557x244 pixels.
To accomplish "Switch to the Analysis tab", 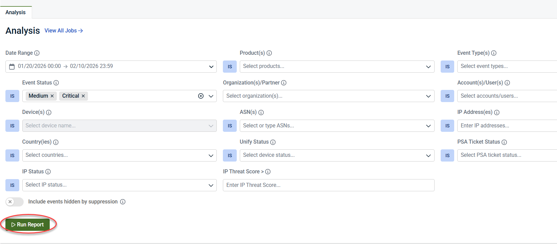I will (16, 12).
